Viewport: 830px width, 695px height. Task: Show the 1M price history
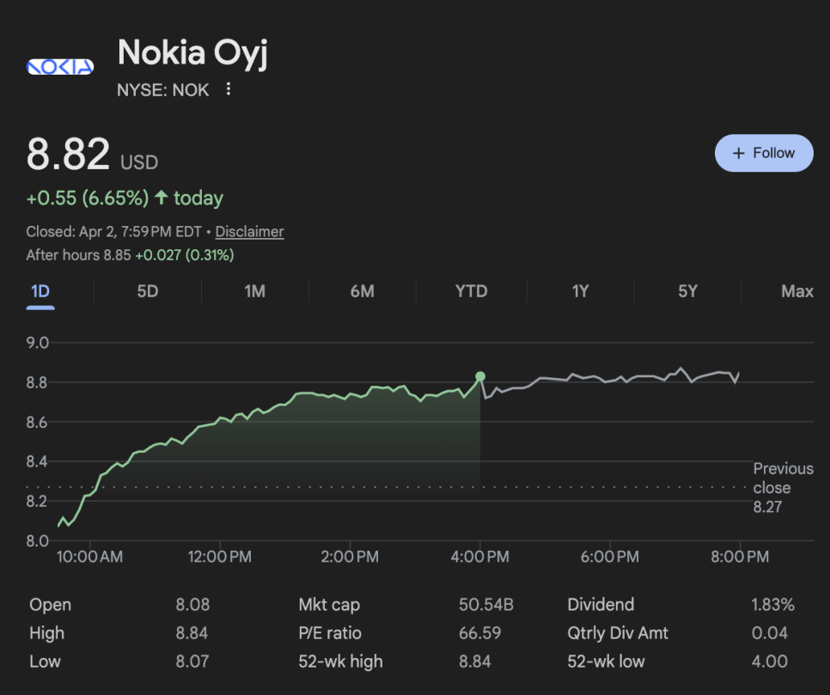click(x=254, y=291)
